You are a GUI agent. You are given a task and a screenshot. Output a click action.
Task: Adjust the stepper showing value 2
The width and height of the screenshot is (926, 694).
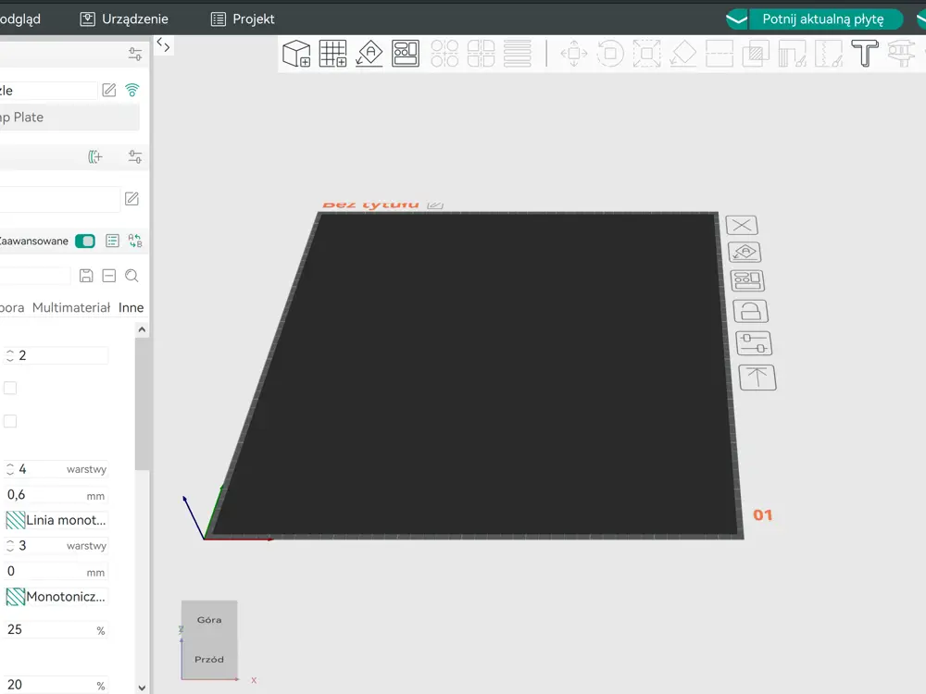pos(10,355)
